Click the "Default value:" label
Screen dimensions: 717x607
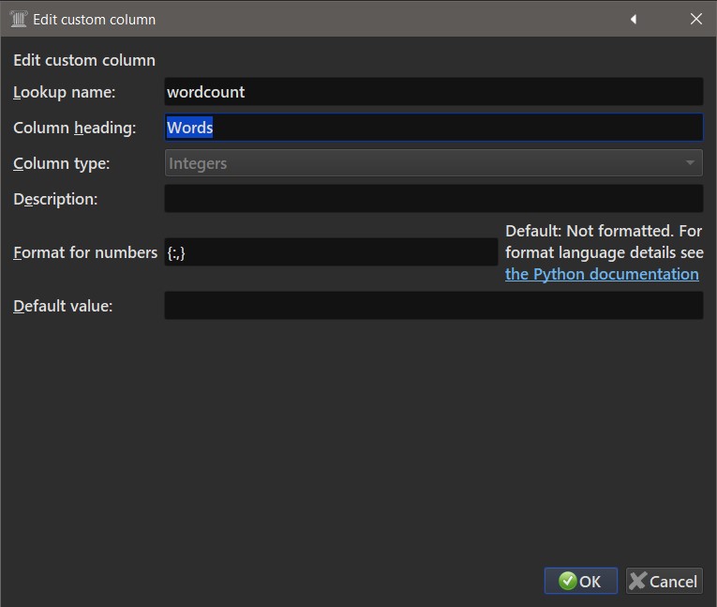[63, 306]
